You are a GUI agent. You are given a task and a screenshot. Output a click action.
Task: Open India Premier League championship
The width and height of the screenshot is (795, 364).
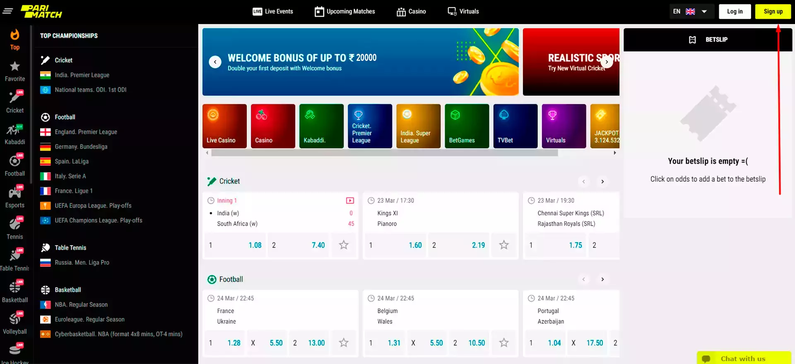pyautogui.click(x=82, y=75)
